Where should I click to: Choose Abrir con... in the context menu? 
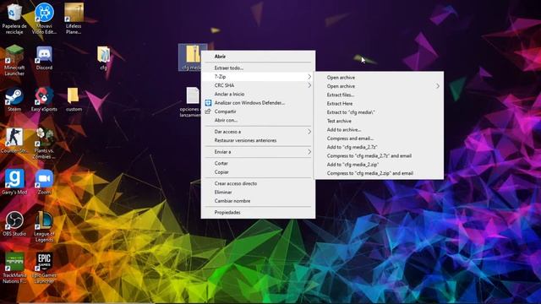[258, 120]
